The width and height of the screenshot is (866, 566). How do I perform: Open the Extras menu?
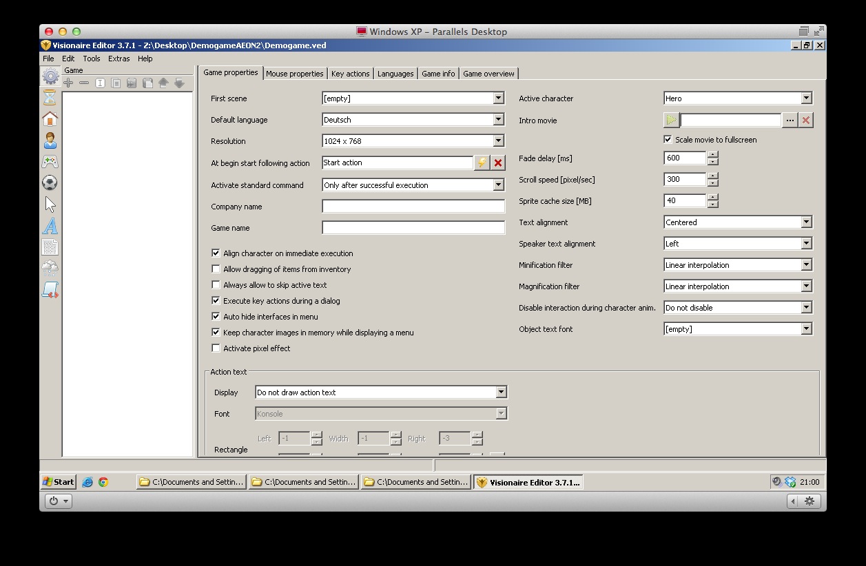(x=118, y=59)
